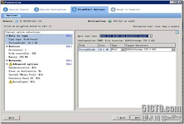Click the step 4 Ready to Complete icon

[x=113, y=10]
